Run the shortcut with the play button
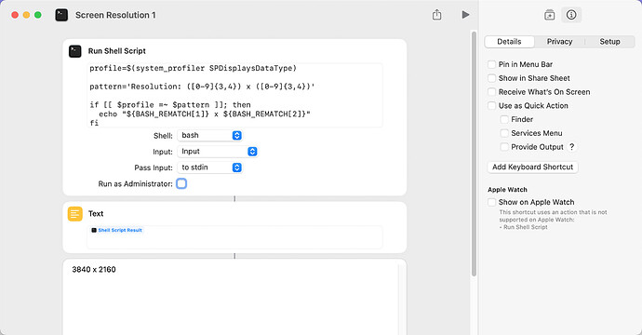The height and width of the screenshot is (335, 642). pos(465,15)
